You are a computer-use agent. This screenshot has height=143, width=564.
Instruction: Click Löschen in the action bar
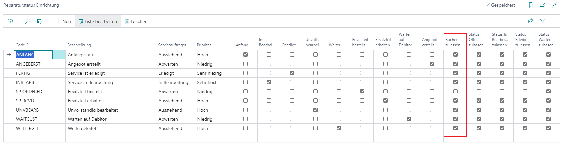click(136, 21)
